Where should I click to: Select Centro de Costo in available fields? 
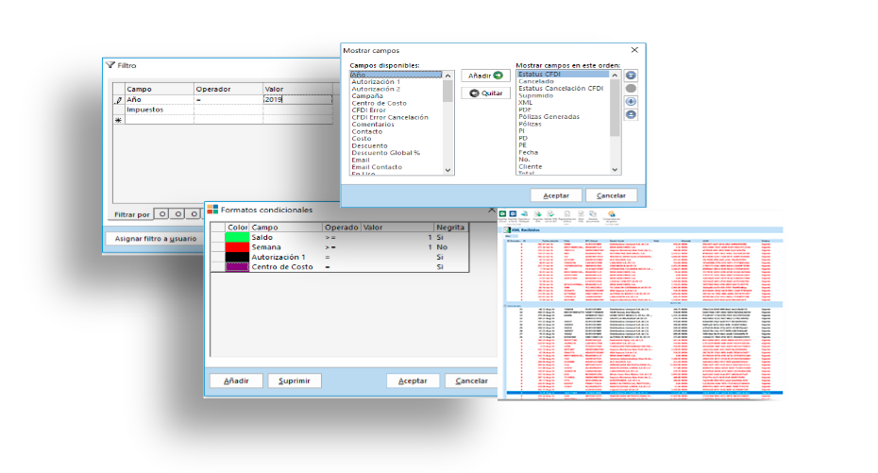378,102
